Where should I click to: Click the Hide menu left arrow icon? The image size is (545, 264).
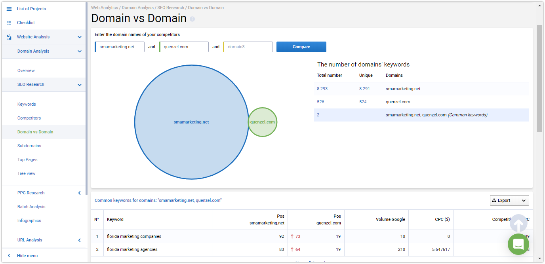click(9, 256)
